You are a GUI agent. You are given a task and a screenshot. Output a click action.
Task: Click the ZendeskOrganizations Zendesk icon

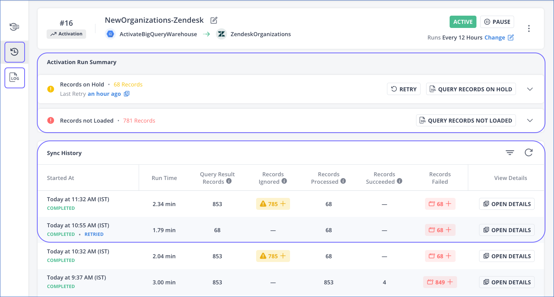click(x=221, y=34)
